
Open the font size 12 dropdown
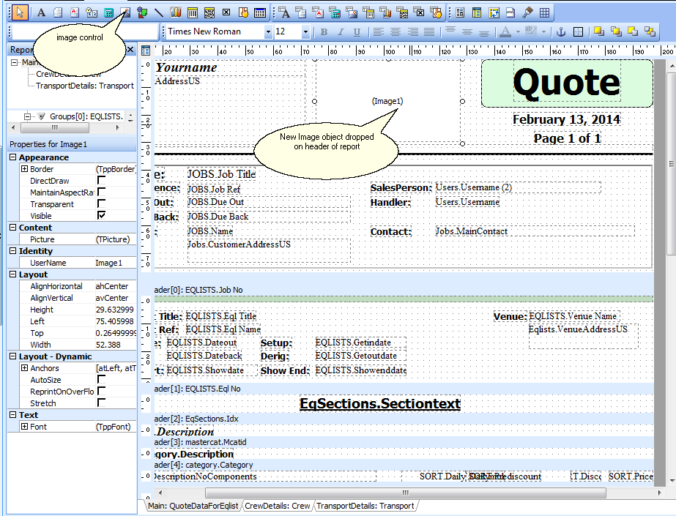click(305, 32)
